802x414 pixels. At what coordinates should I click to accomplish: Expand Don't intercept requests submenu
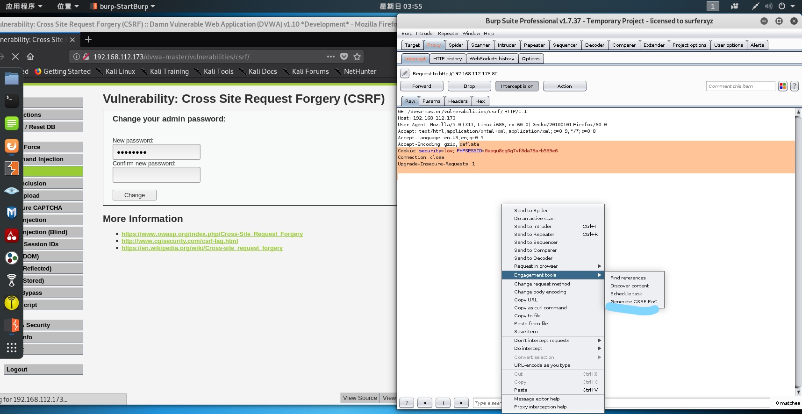[x=553, y=341]
